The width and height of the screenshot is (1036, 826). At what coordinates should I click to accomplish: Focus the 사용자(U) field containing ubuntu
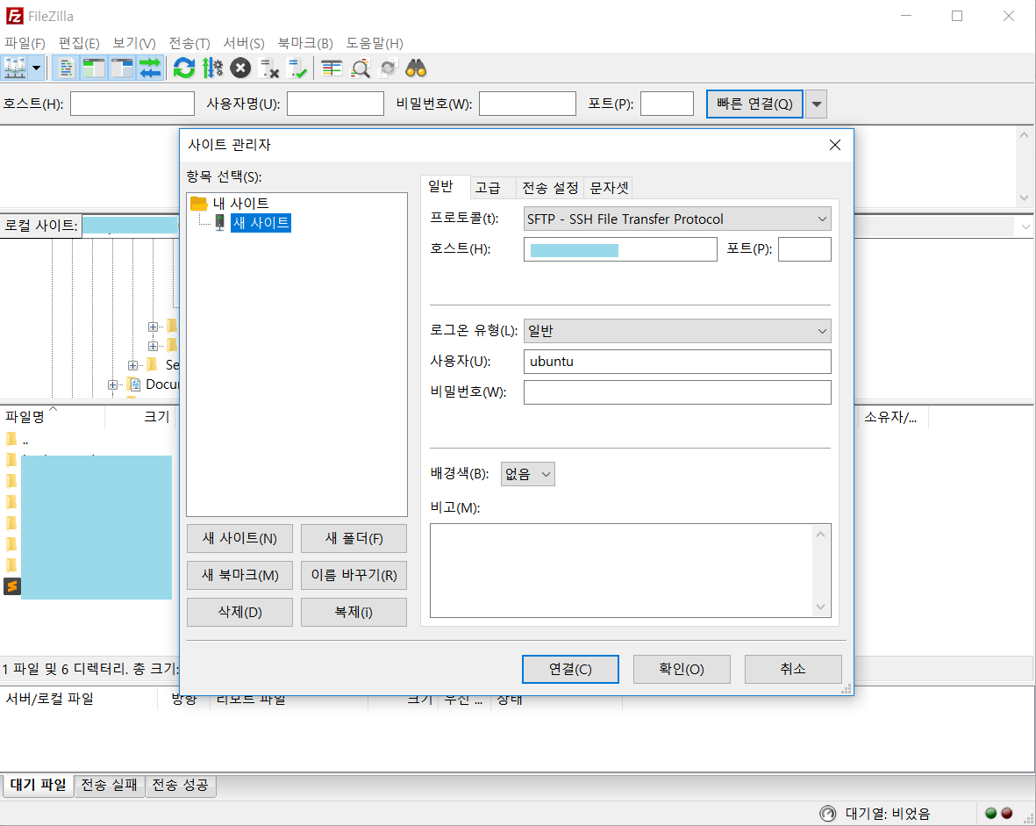click(x=677, y=362)
